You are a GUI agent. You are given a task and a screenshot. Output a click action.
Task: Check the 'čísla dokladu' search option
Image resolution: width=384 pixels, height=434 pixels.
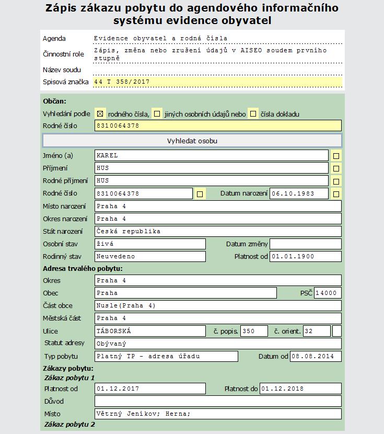click(253, 114)
